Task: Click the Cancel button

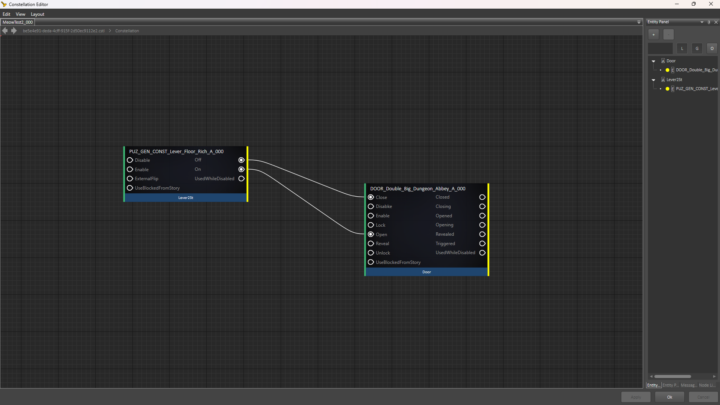Action: point(703,397)
